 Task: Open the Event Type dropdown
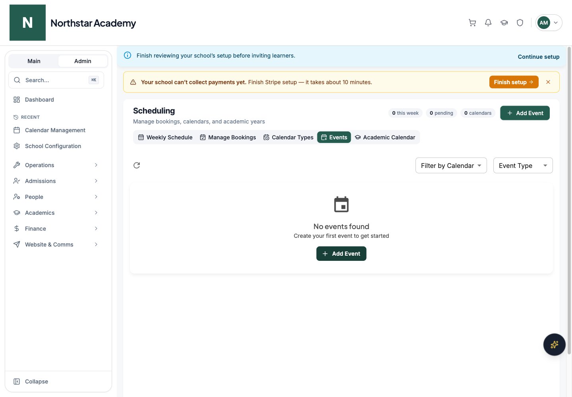click(x=523, y=166)
